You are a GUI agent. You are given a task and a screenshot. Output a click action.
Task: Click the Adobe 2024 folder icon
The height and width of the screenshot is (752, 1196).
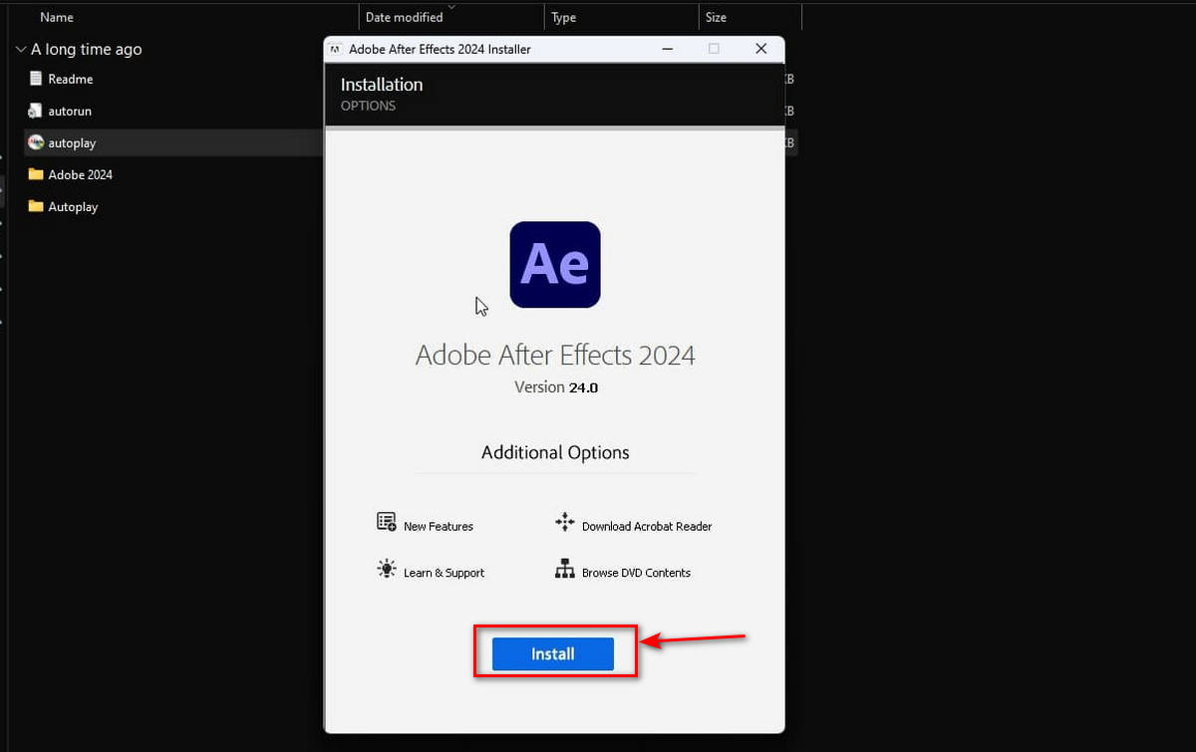pyautogui.click(x=37, y=174)
